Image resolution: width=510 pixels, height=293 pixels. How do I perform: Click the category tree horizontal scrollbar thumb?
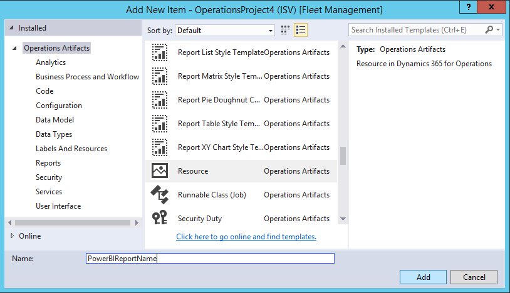73,222
